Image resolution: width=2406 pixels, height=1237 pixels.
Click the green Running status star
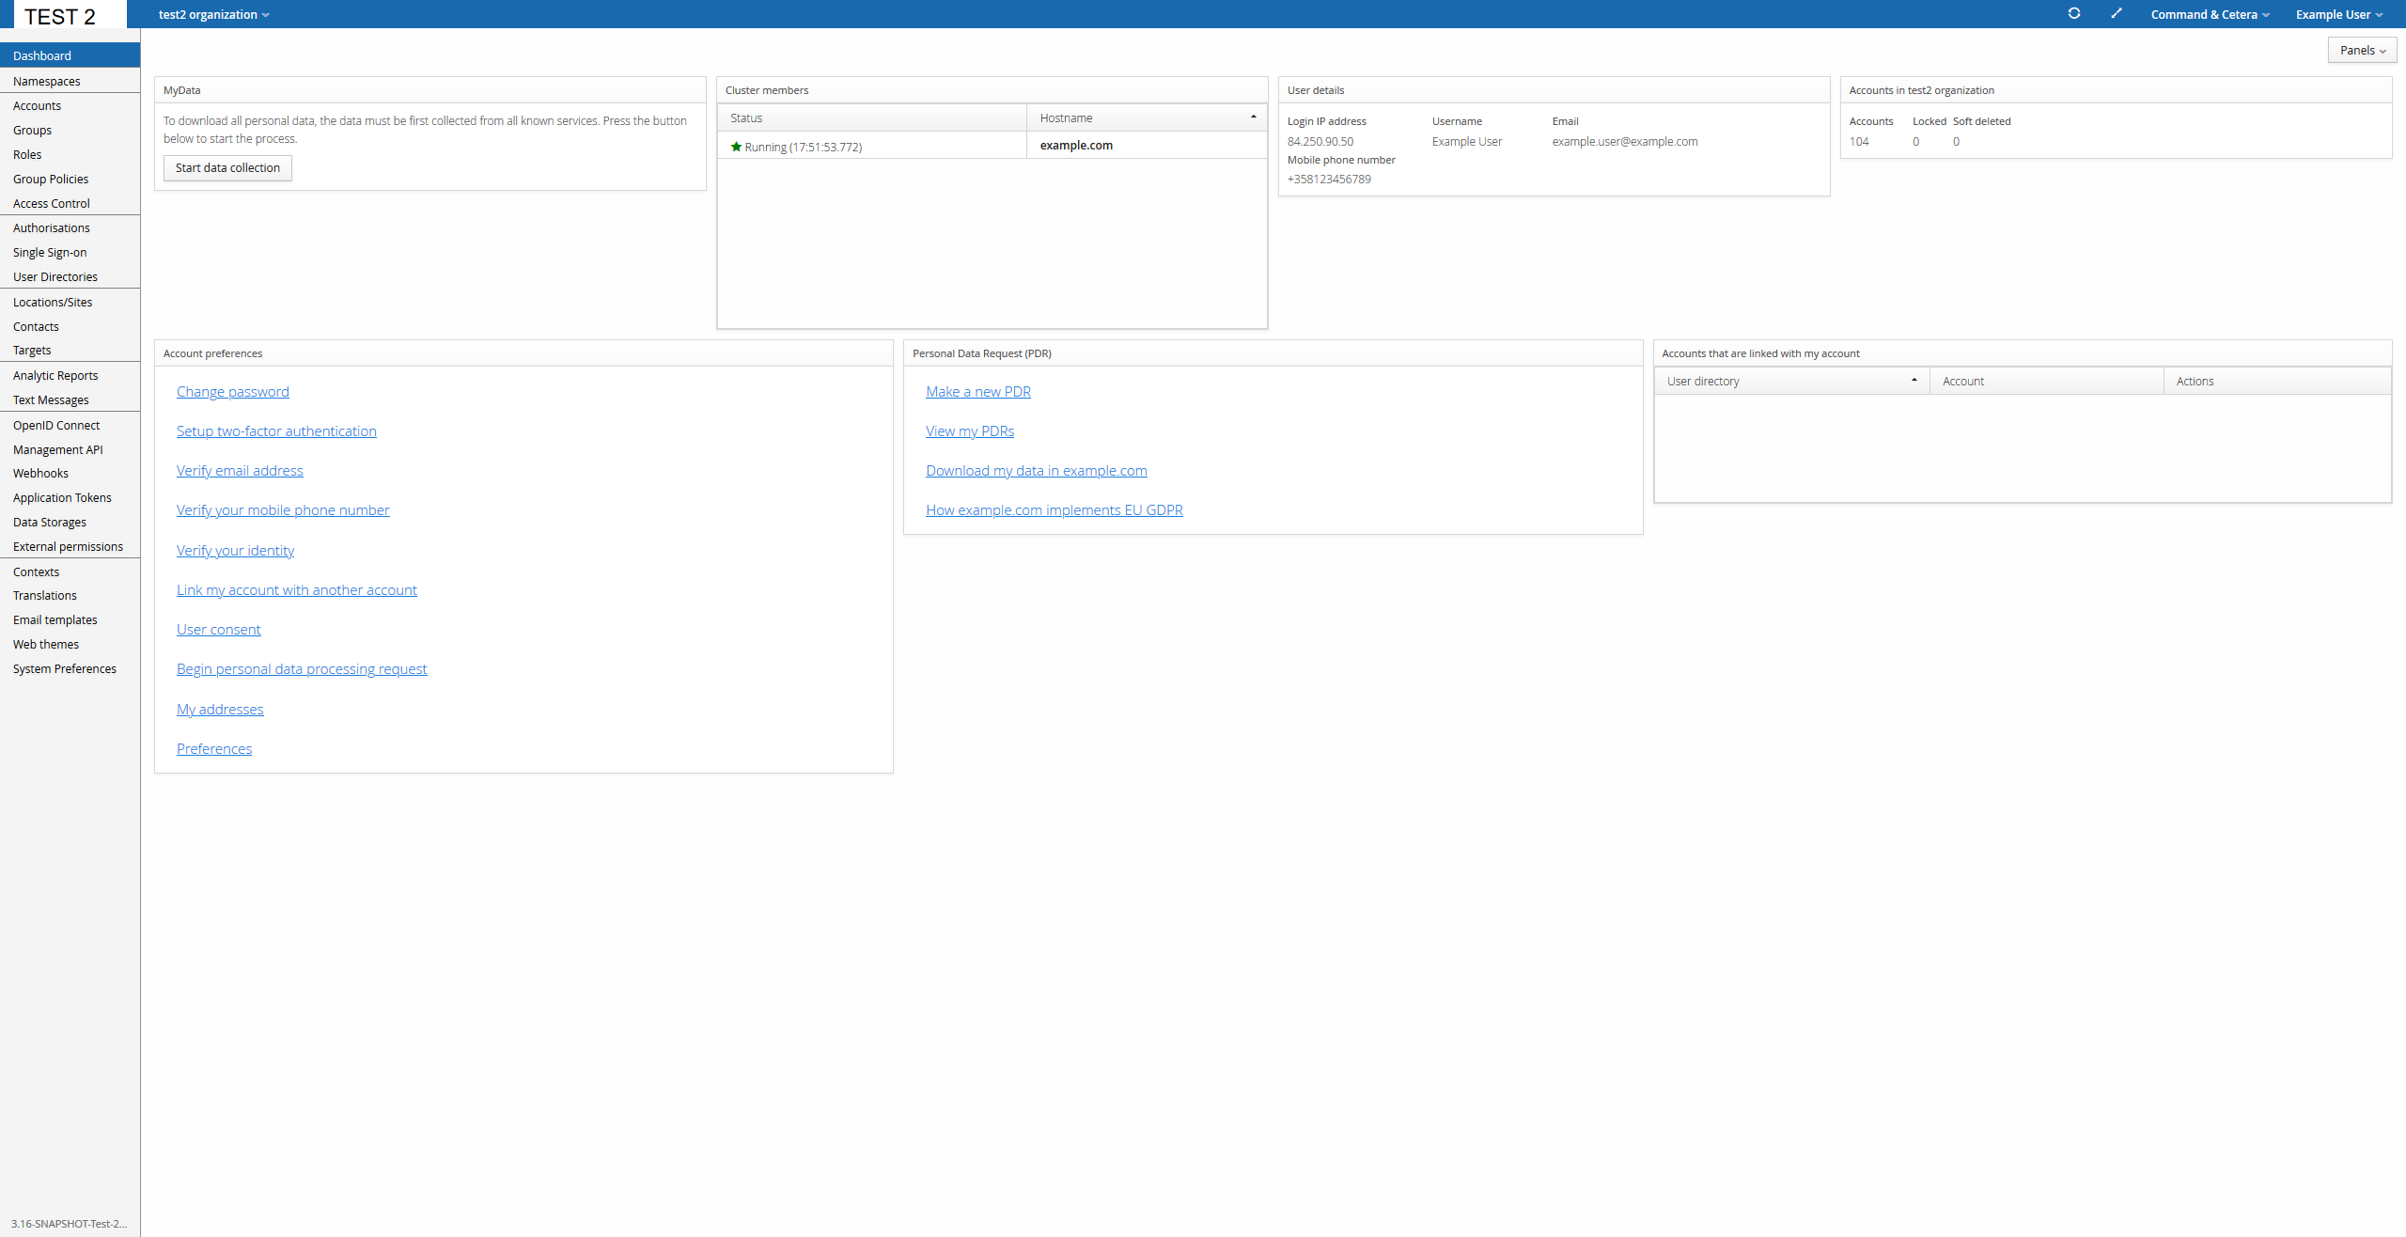click(736, 147)
